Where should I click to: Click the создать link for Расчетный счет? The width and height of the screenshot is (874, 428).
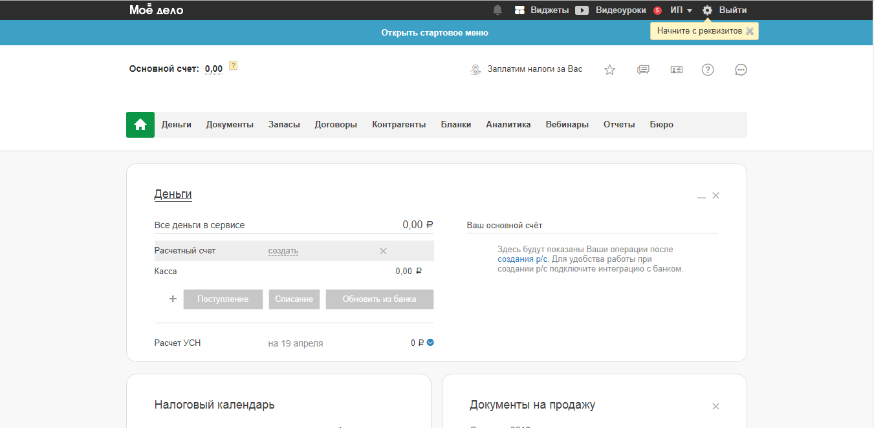coord(283,250)
